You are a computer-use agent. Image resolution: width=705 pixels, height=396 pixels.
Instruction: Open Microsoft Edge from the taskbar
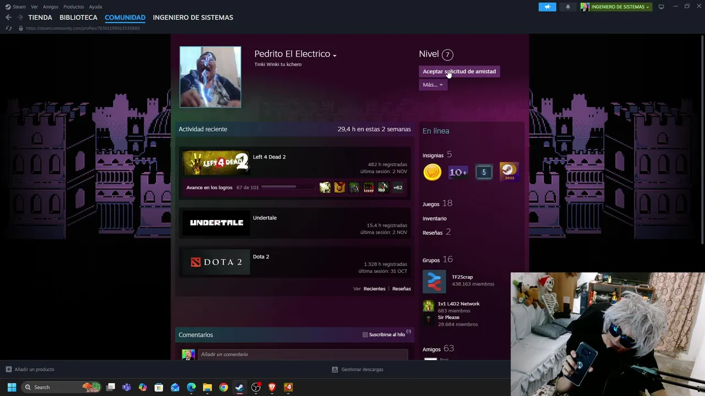click(x=191, y=387)
